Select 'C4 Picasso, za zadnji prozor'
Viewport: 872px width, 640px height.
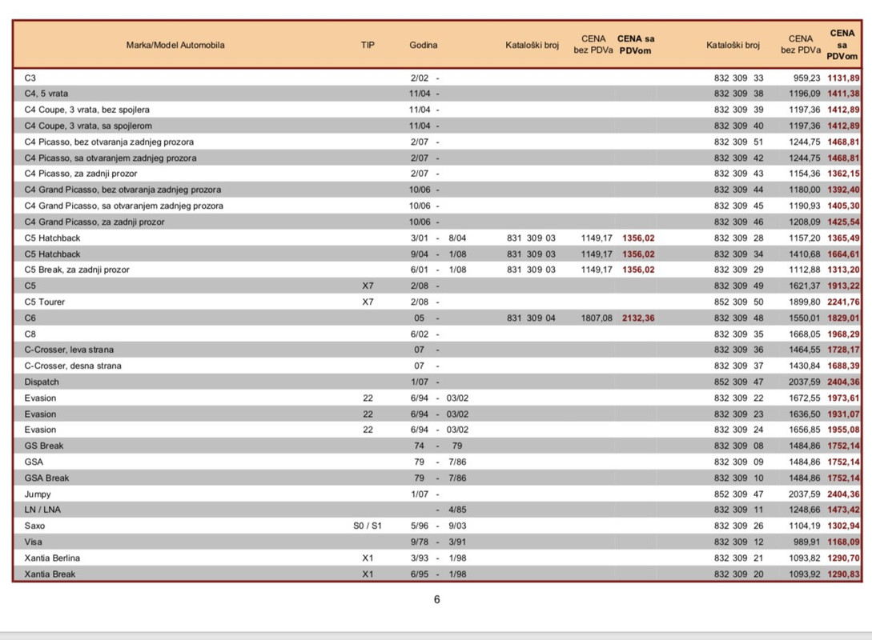[81, 174]
